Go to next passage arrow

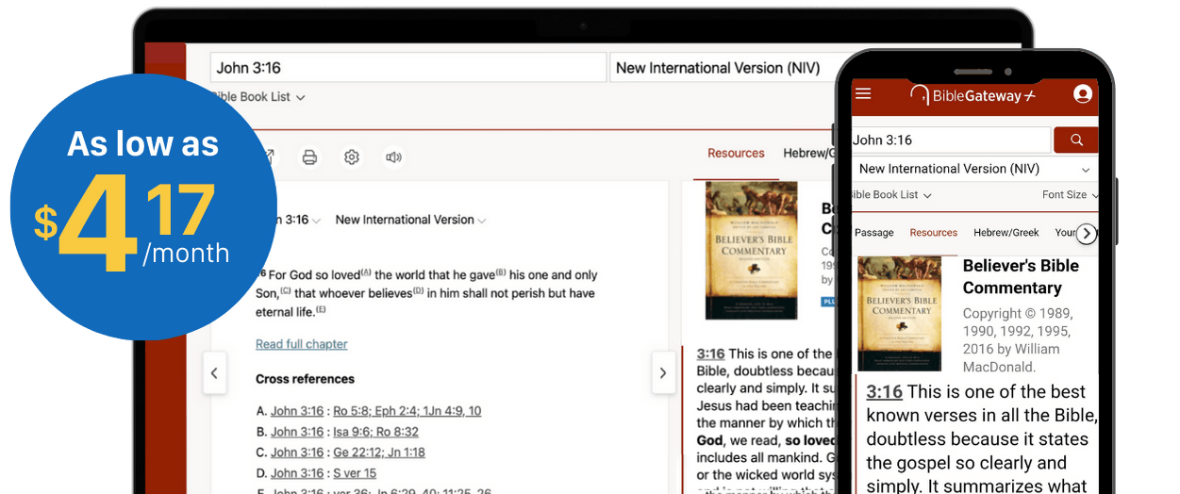pyautogui.click(x=663, y=373)
